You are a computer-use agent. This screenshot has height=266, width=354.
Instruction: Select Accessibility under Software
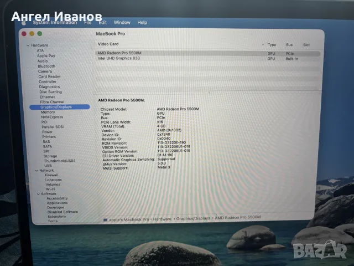pyautogui.click(x=57, y=198)
